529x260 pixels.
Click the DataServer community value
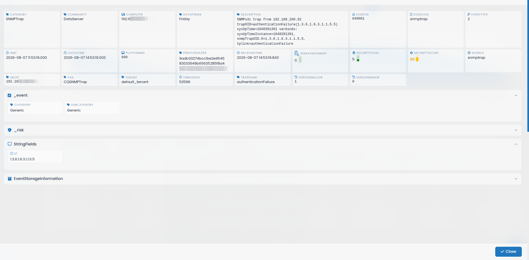pyautogui.click(x=74, y=19)
